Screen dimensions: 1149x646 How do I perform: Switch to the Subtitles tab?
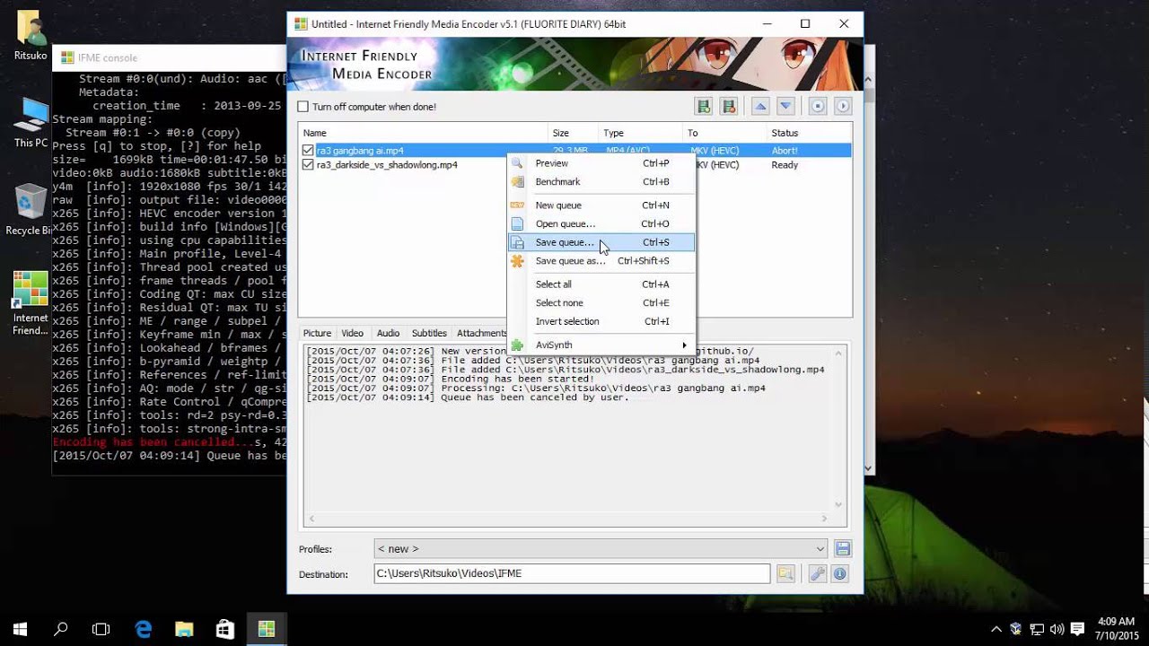(429, 333)
